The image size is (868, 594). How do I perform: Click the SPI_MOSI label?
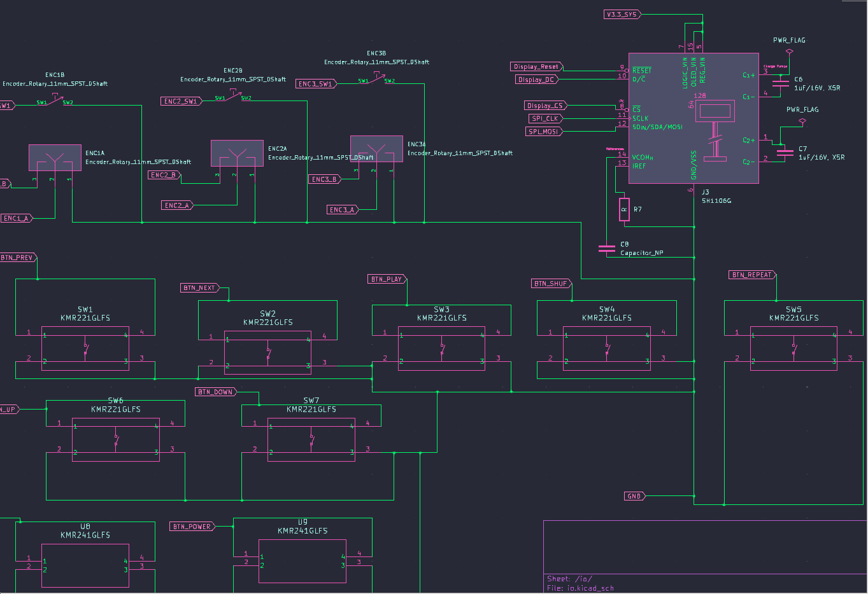click(544, 132)
